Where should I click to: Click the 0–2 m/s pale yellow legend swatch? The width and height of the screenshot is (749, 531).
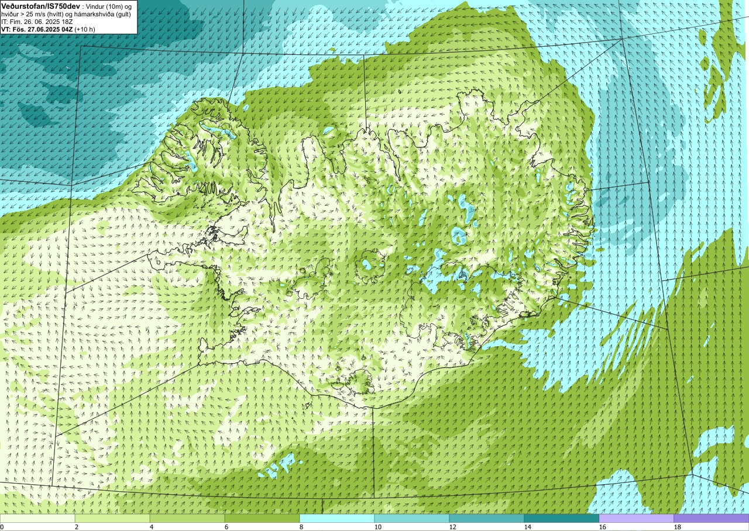click(x=37, y=518)
